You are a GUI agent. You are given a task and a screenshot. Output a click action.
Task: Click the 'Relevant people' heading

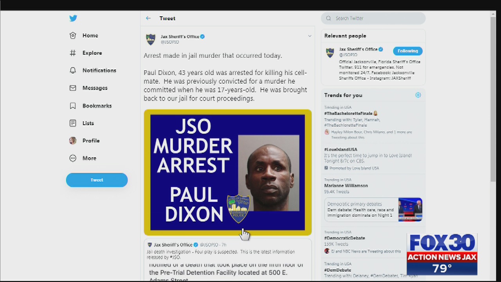[x=345, y=36]
